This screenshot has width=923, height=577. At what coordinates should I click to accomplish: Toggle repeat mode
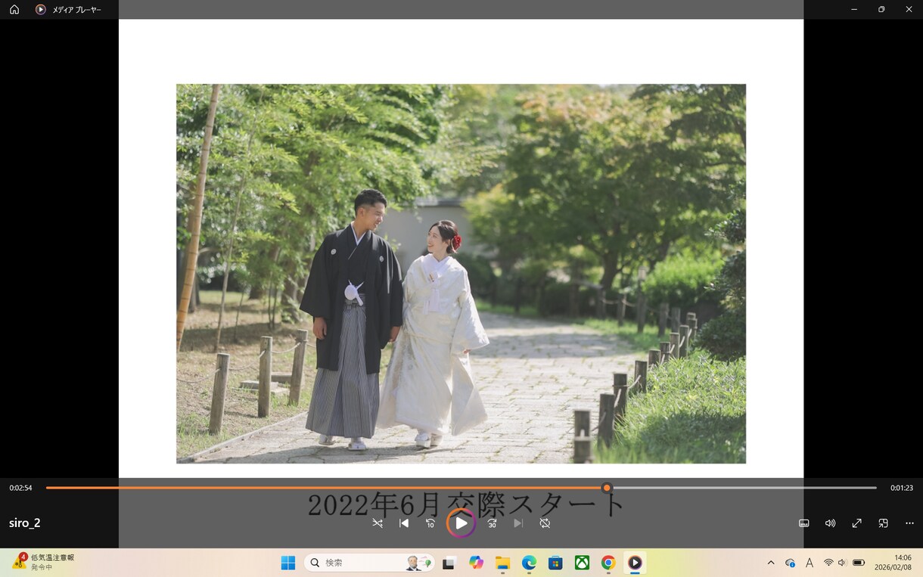(x=545, y=523)
